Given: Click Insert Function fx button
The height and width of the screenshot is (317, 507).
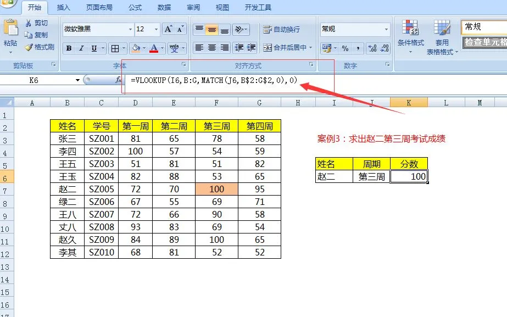Looking at the screenshot, I should click(x=119, y=80).
